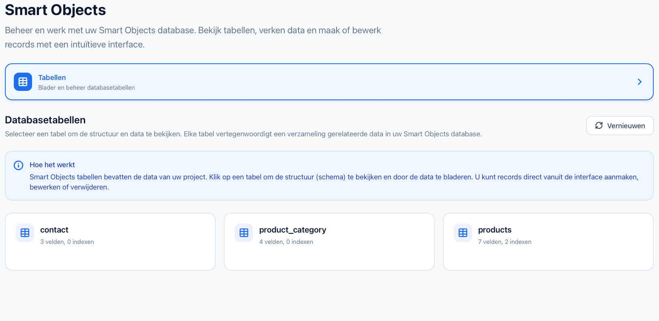This screenshot has height=321, width=659.
Task: Click the Tabellen link to browse database tables
Action: 52,77
